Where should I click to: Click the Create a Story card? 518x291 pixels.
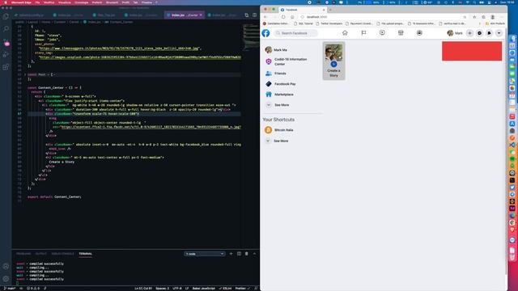[333, 61]
